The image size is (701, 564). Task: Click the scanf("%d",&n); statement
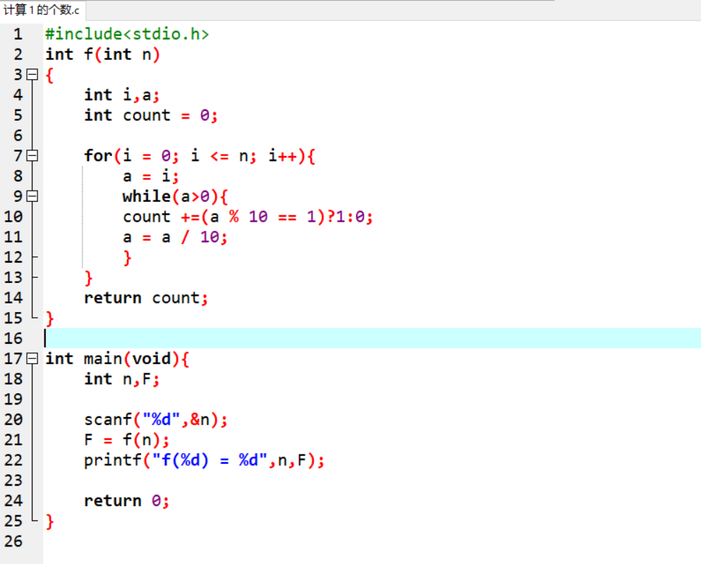click(x=156, y=420)
